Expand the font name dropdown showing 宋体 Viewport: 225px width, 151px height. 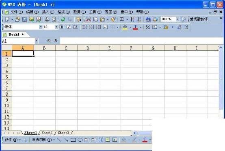[41, 27]
